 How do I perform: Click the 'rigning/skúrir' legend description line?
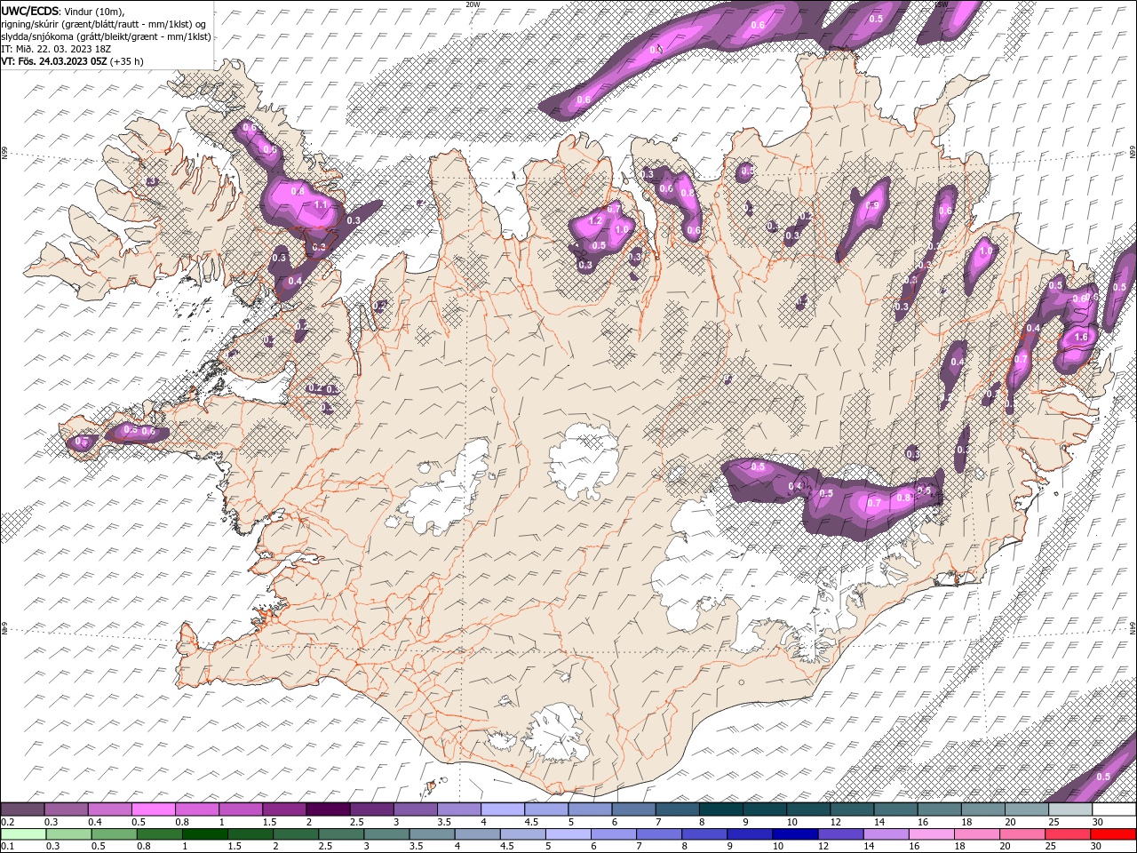tap(103, 24)
